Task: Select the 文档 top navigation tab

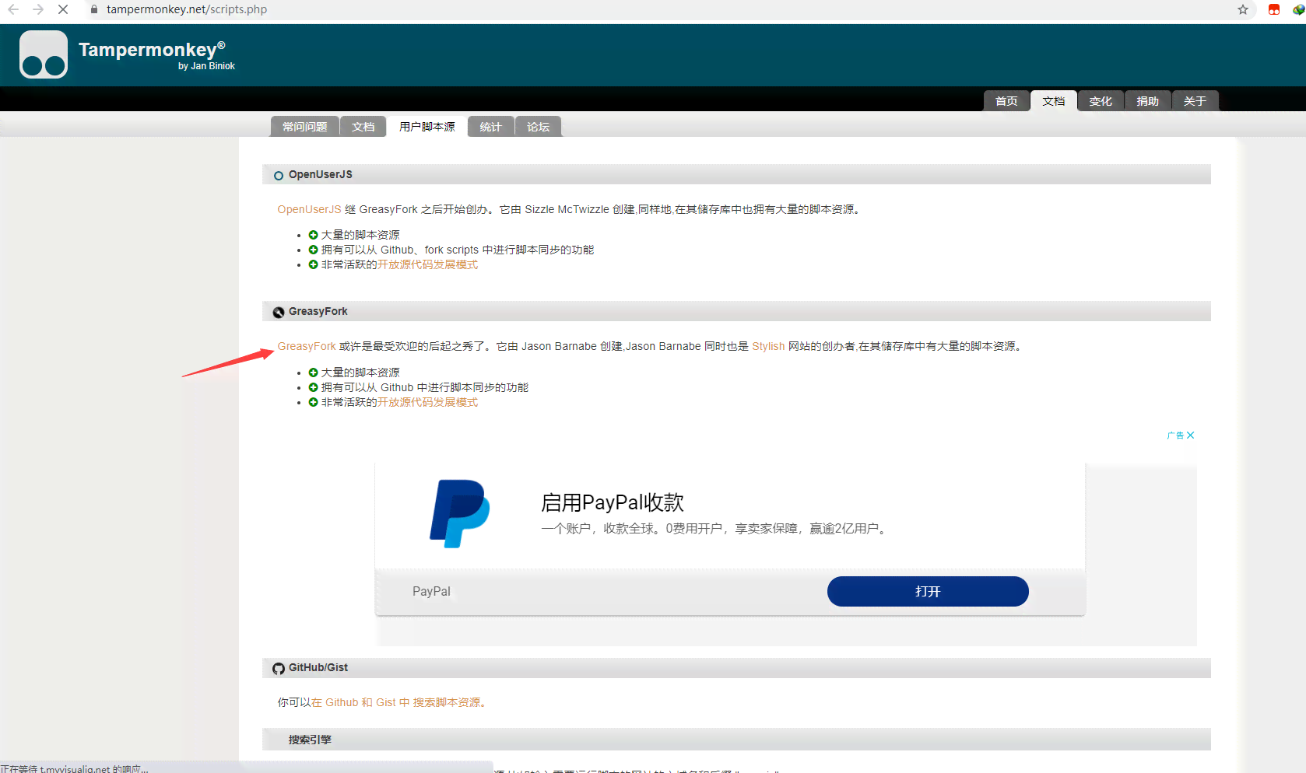Action: click(1054, 101)
